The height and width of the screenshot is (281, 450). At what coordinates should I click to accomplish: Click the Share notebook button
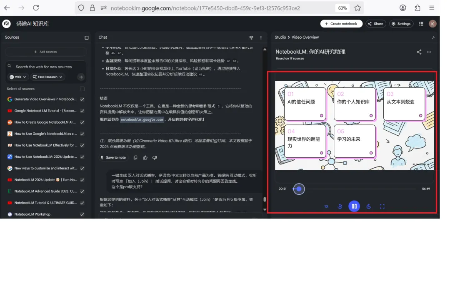(376, 24)
